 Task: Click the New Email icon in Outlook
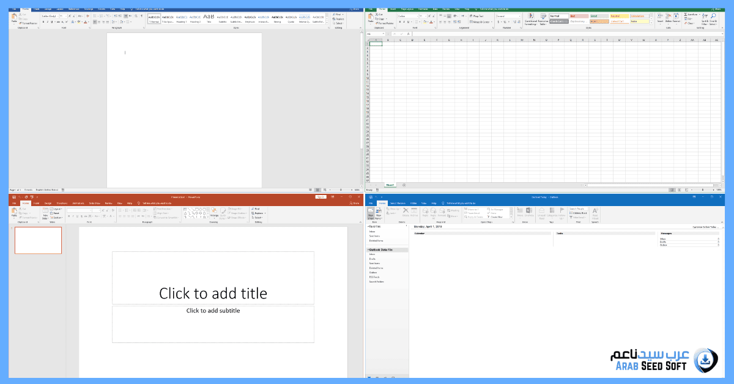(x=371, y=212)
